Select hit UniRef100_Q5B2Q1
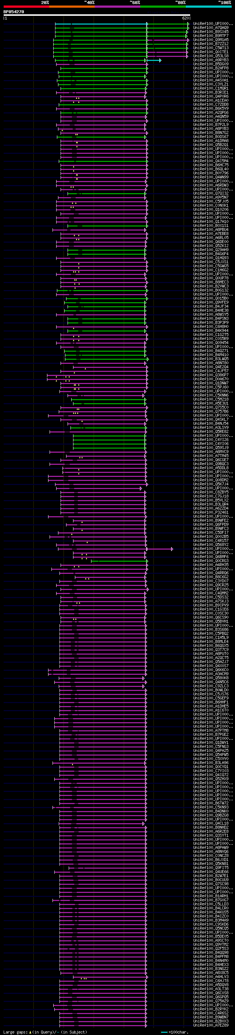Screen dimensions: 235x1035 [x=211, y=145]
